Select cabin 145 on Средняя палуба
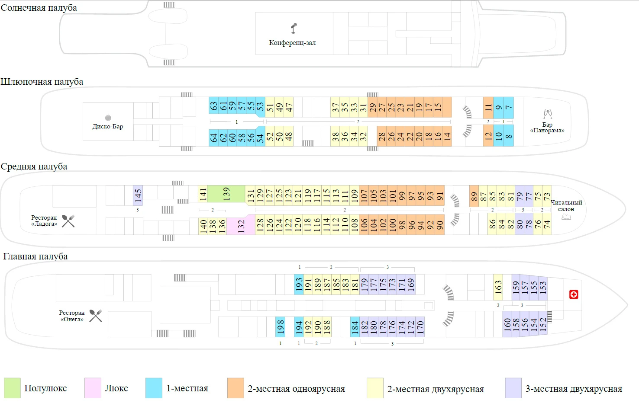Image resolution: width=639 pixels, height=403 pixels. click(x=138, y=195)
